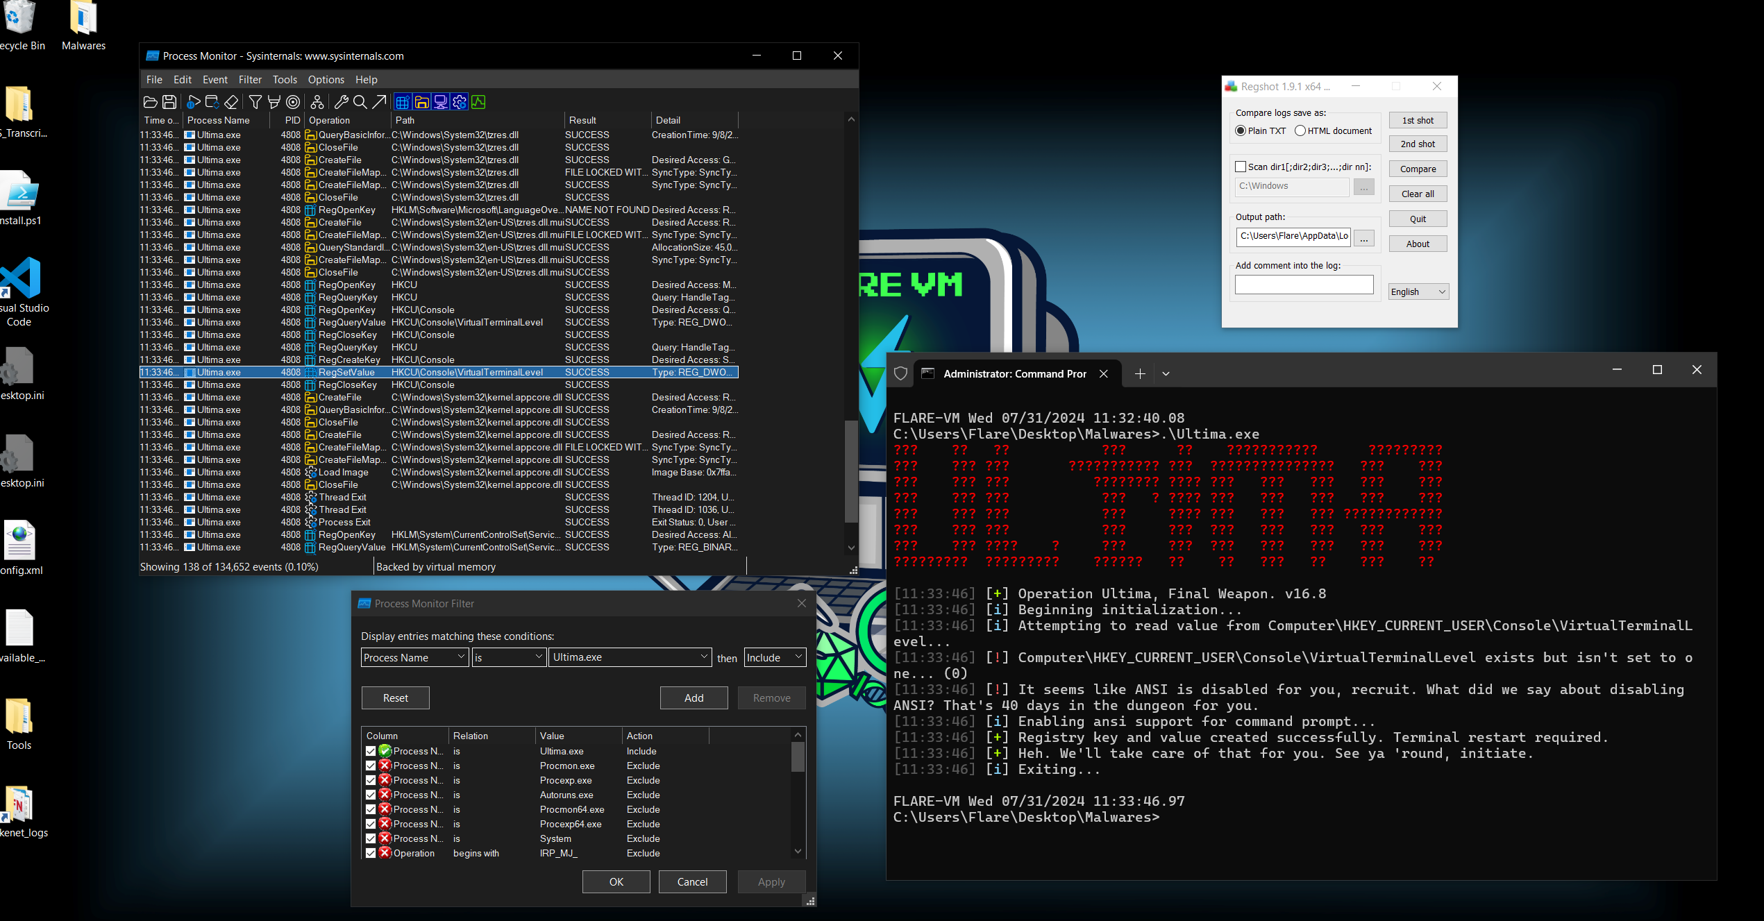The image size is (1764, 921).
Task: Click the Save icon in Process Monitor toolbar
Action: 169,102
